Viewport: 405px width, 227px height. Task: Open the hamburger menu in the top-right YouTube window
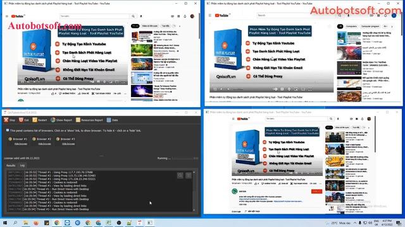click(210, 15)
